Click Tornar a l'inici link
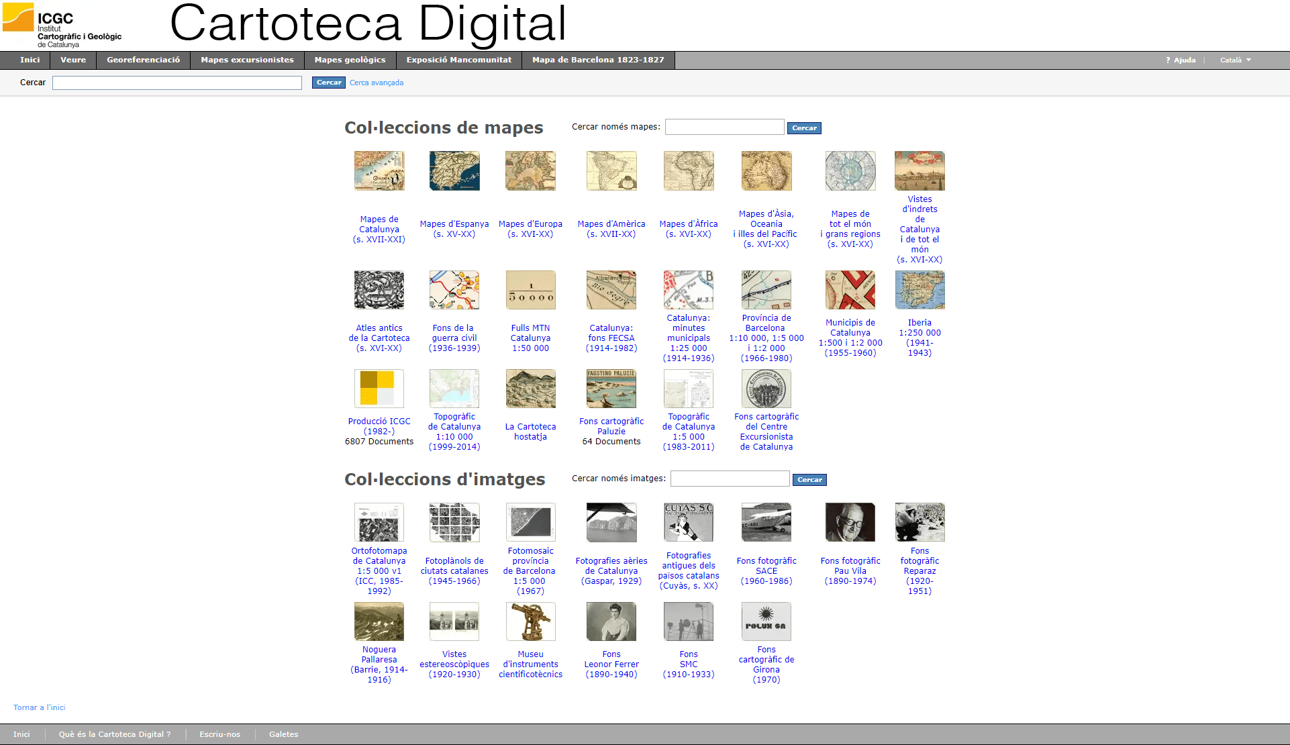This screenshot has height=745, width=1290. click(39, 707)
